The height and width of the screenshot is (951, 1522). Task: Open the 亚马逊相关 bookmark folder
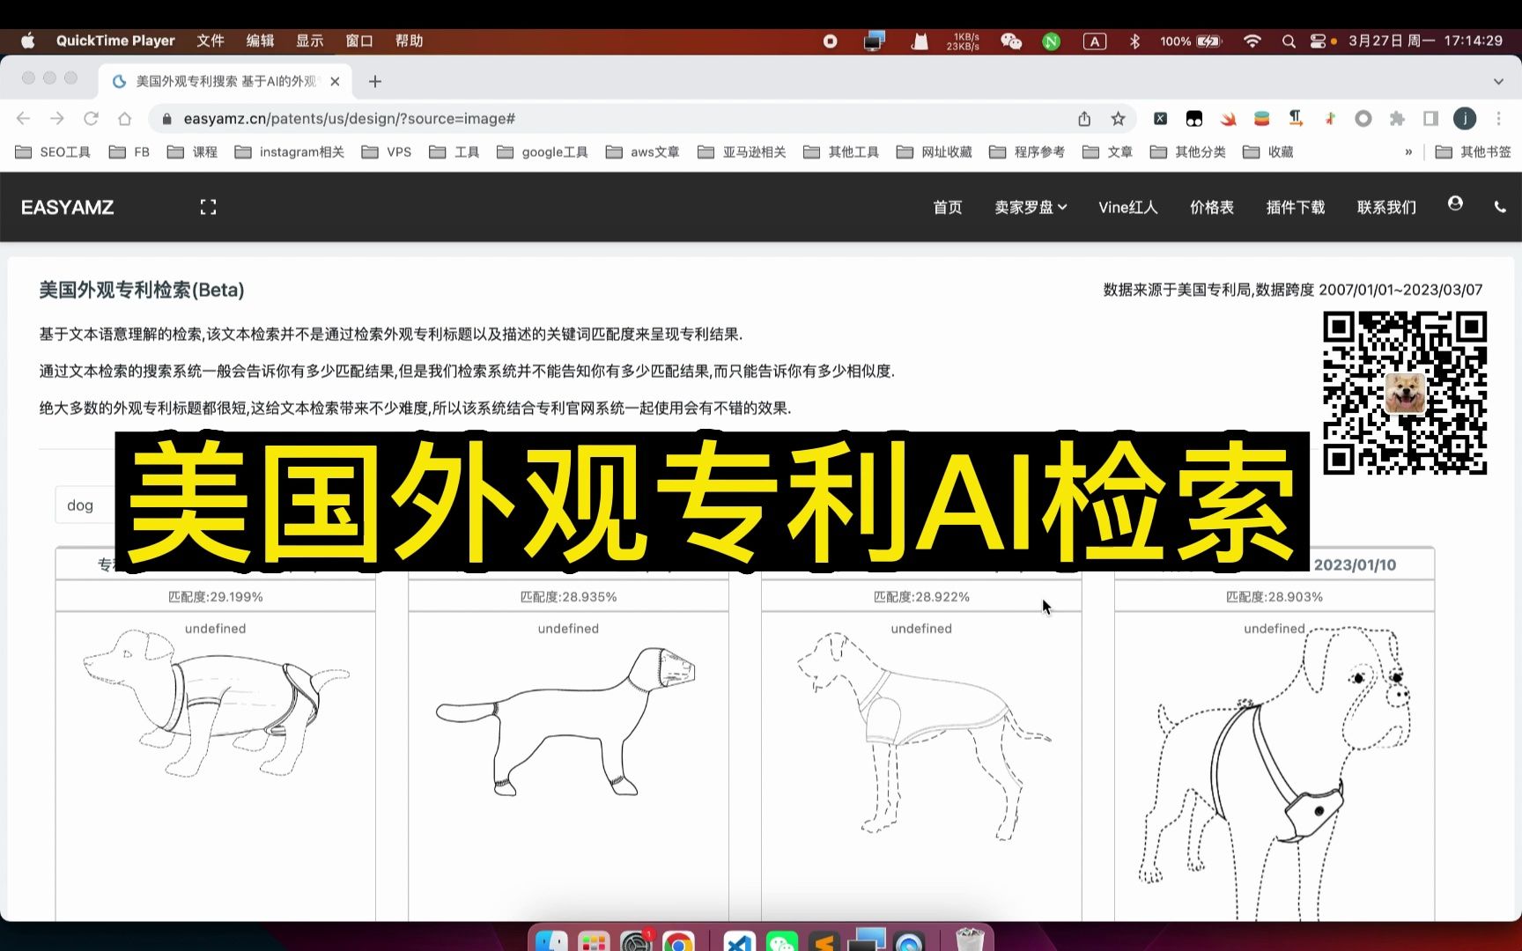tap(742, 151)
